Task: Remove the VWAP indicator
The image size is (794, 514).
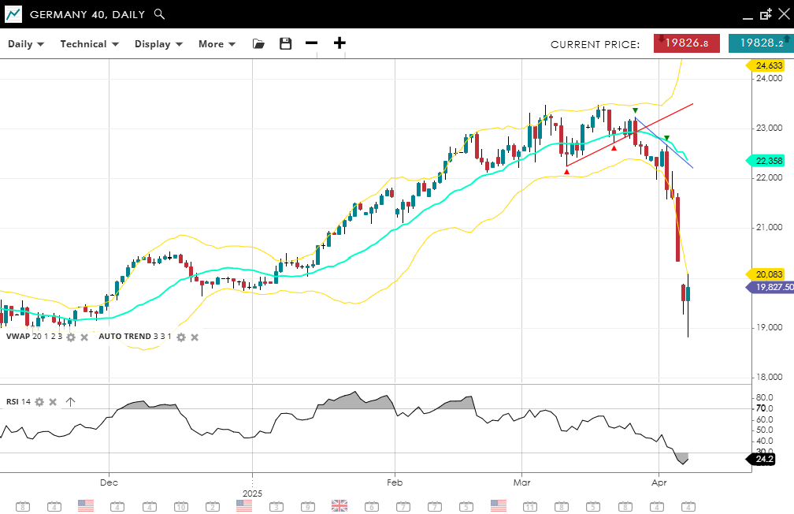Action: (84, 337)
